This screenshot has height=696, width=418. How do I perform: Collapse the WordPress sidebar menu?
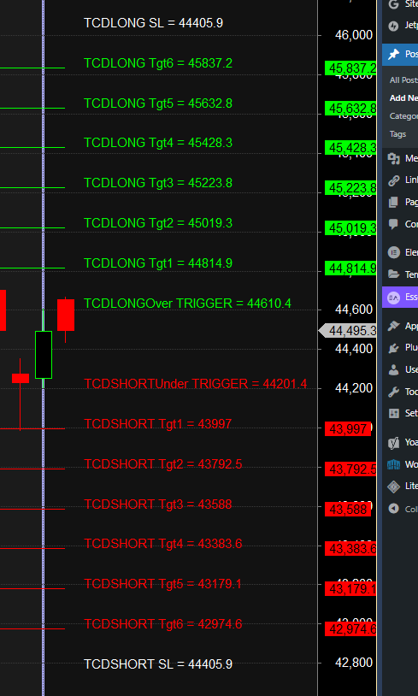point(393,508)
